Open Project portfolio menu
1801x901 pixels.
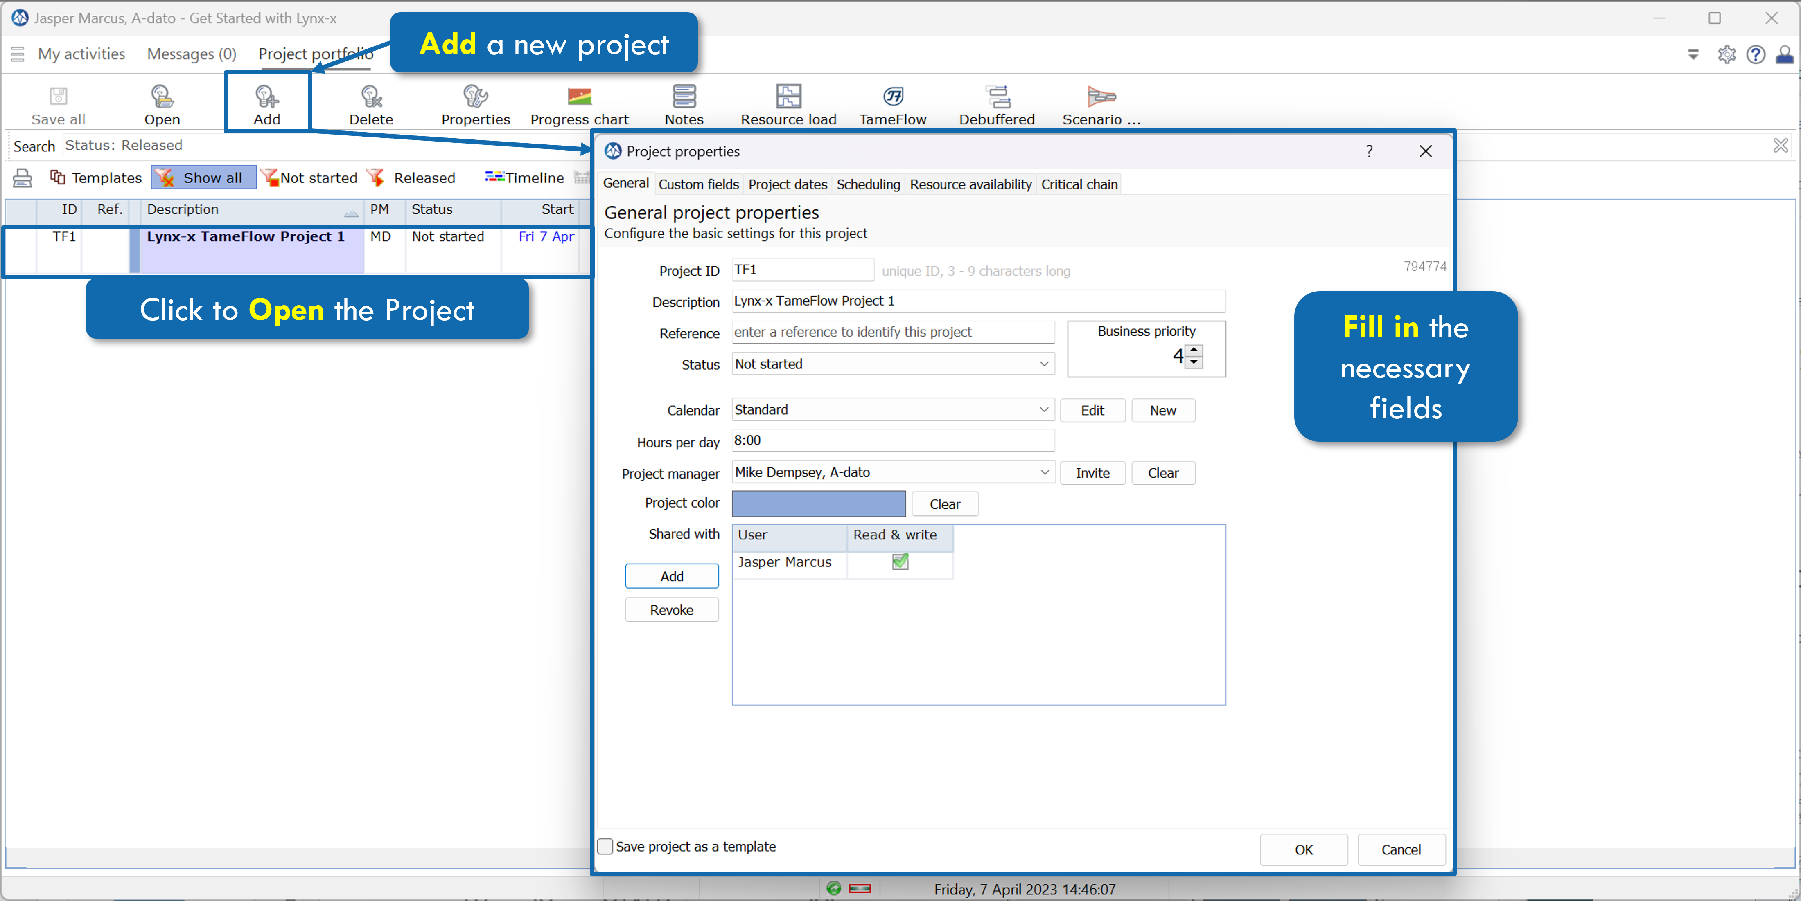click(315, 54)
